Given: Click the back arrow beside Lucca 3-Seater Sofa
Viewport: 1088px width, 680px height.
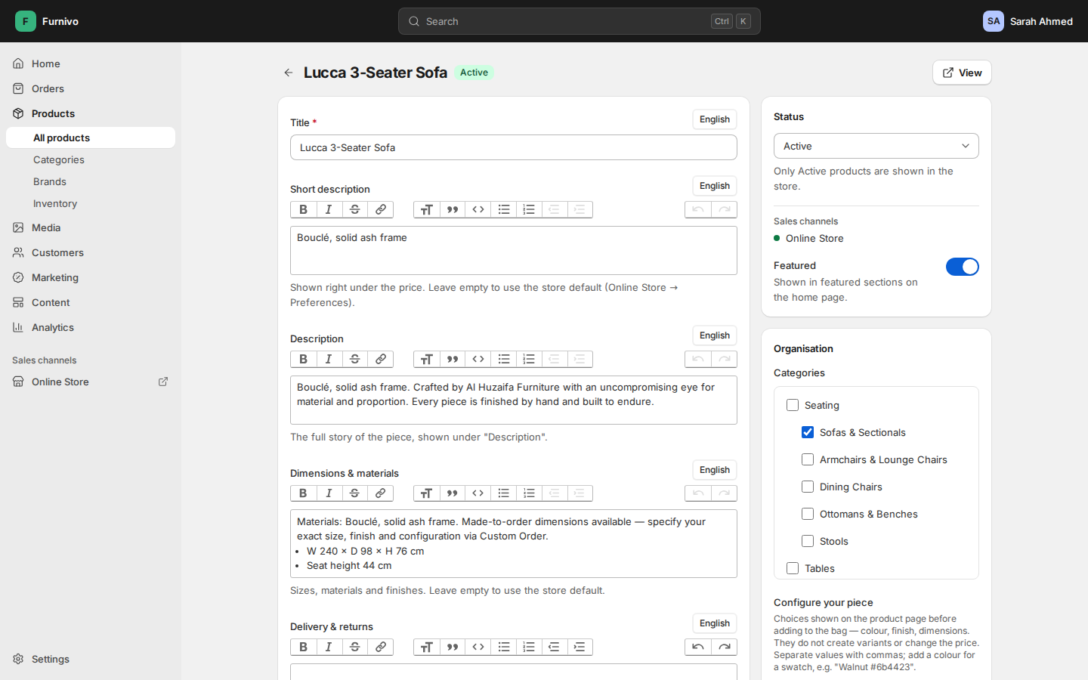Looking at the screenshot, I should point(289,73).
